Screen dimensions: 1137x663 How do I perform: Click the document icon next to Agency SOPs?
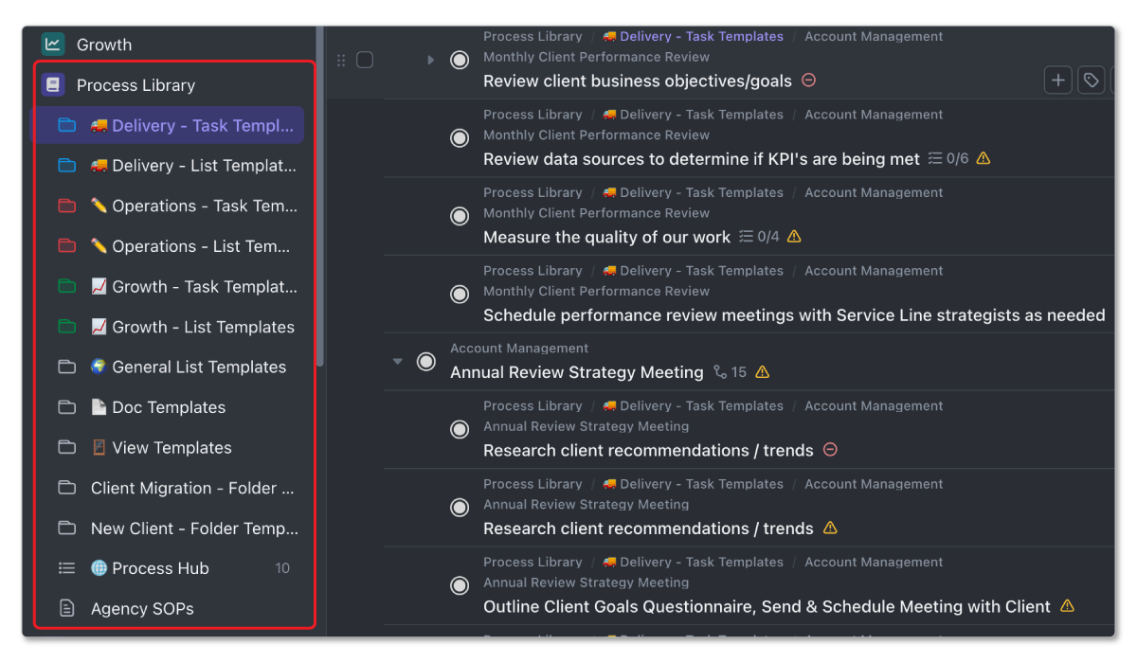66,608
